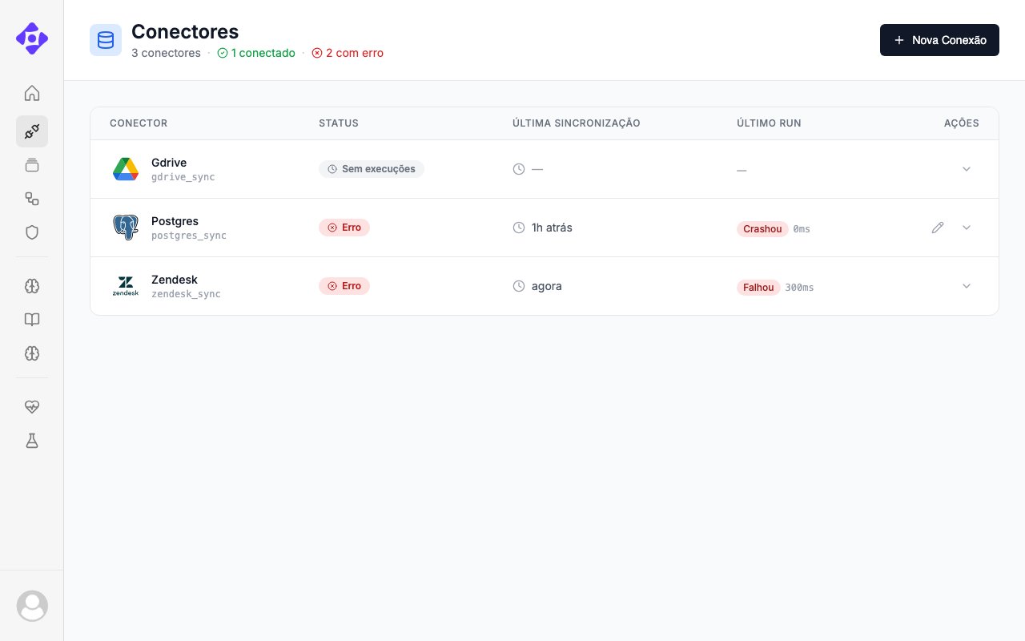Click clock icon in Postgres sync cell
Image resolution: width=1025 pixels, height=641 pixels.
(519, 228)
